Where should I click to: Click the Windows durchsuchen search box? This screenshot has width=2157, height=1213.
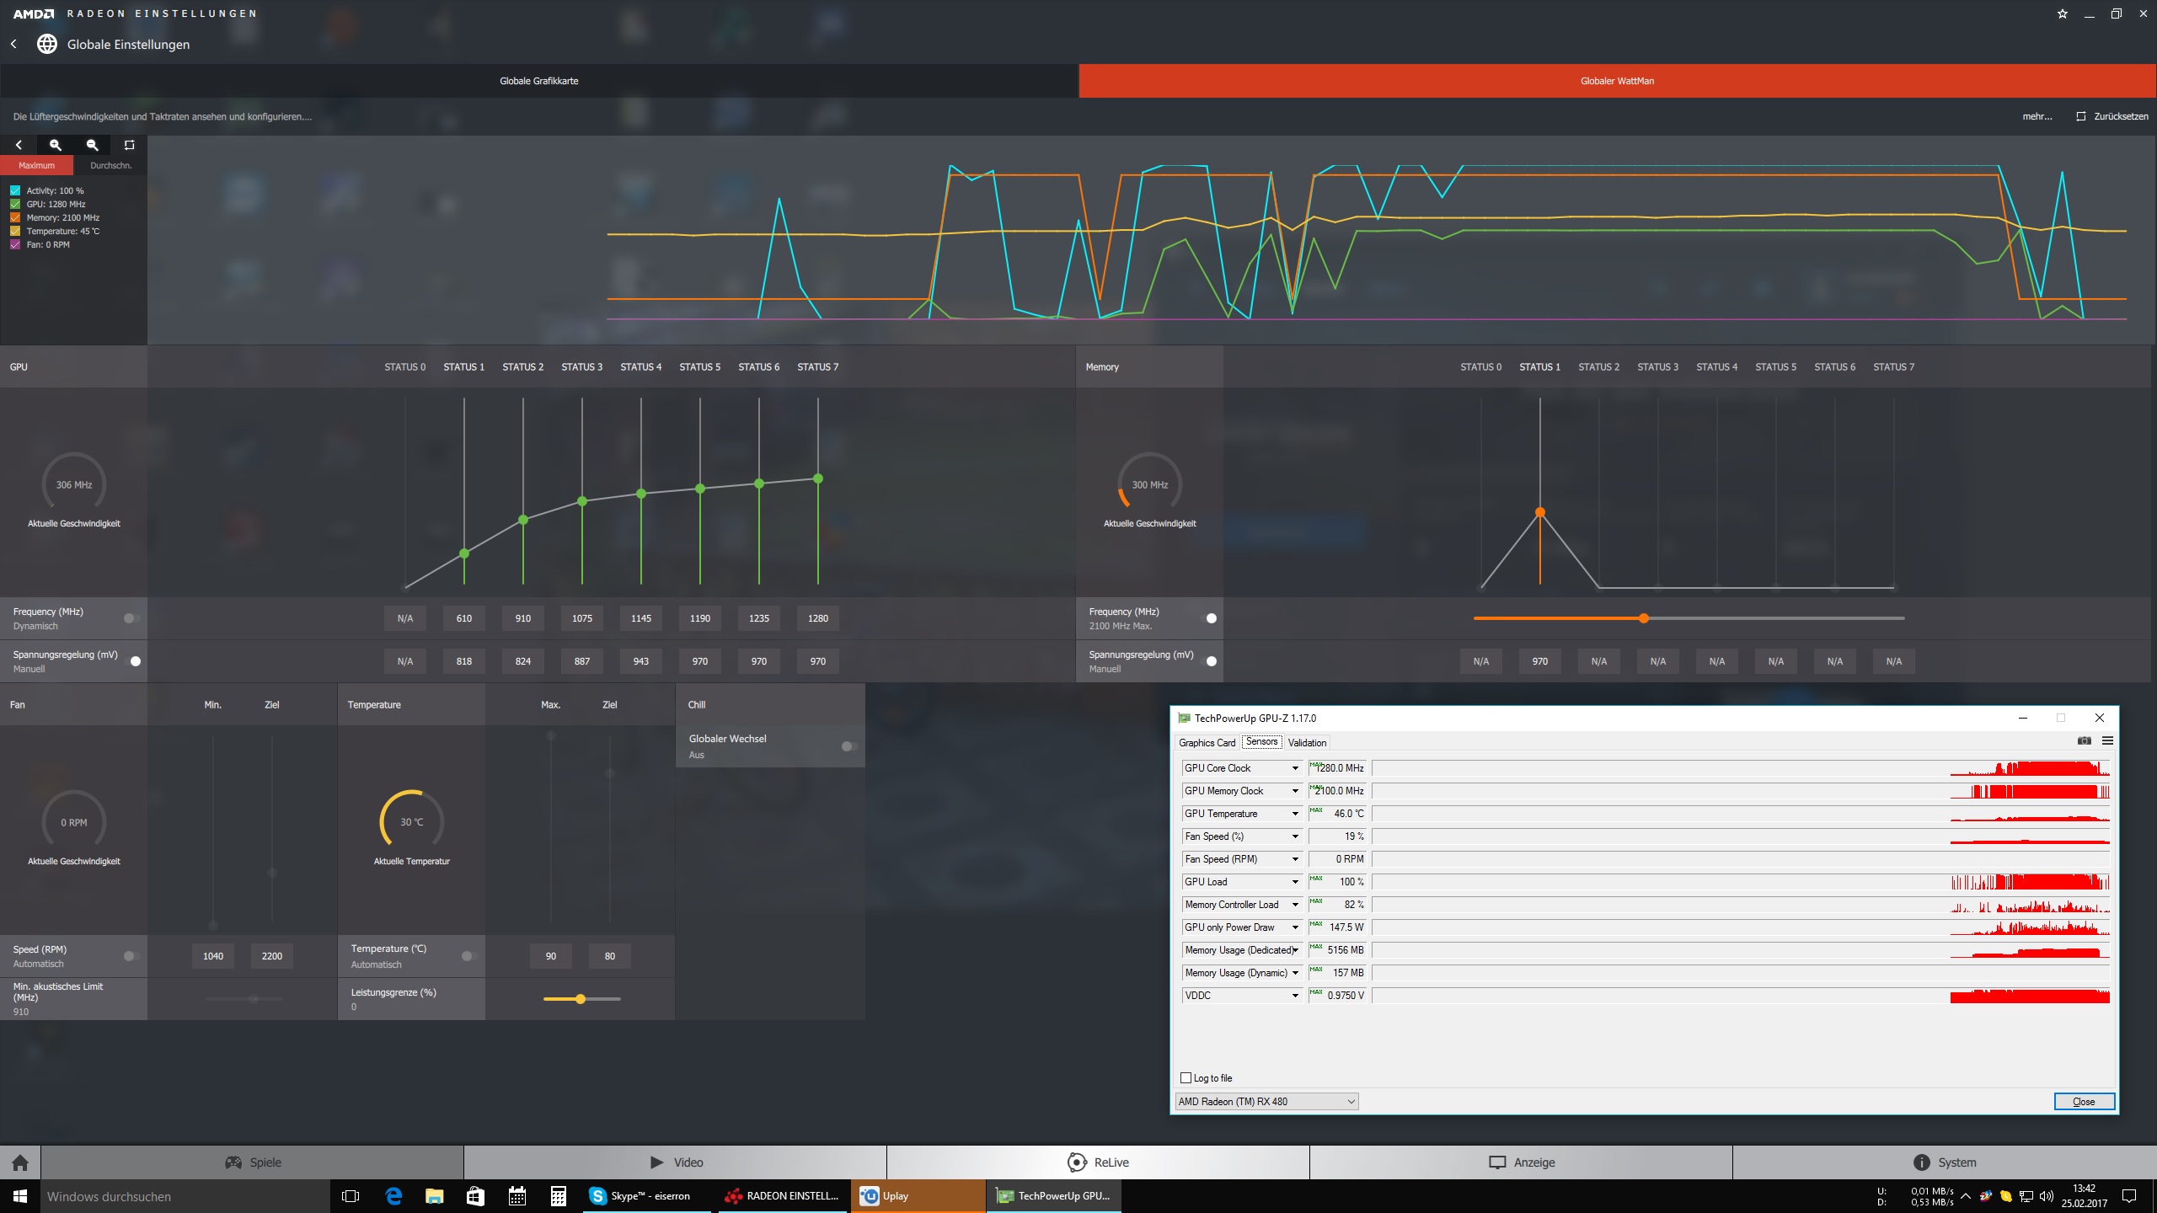[x=185, y=1196]
